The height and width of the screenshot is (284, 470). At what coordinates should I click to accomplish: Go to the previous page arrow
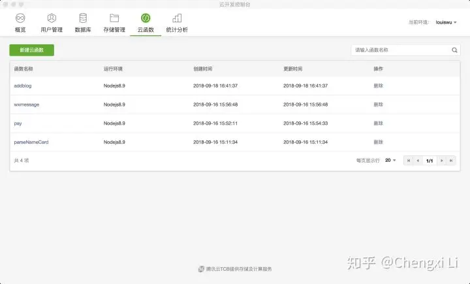418,161
